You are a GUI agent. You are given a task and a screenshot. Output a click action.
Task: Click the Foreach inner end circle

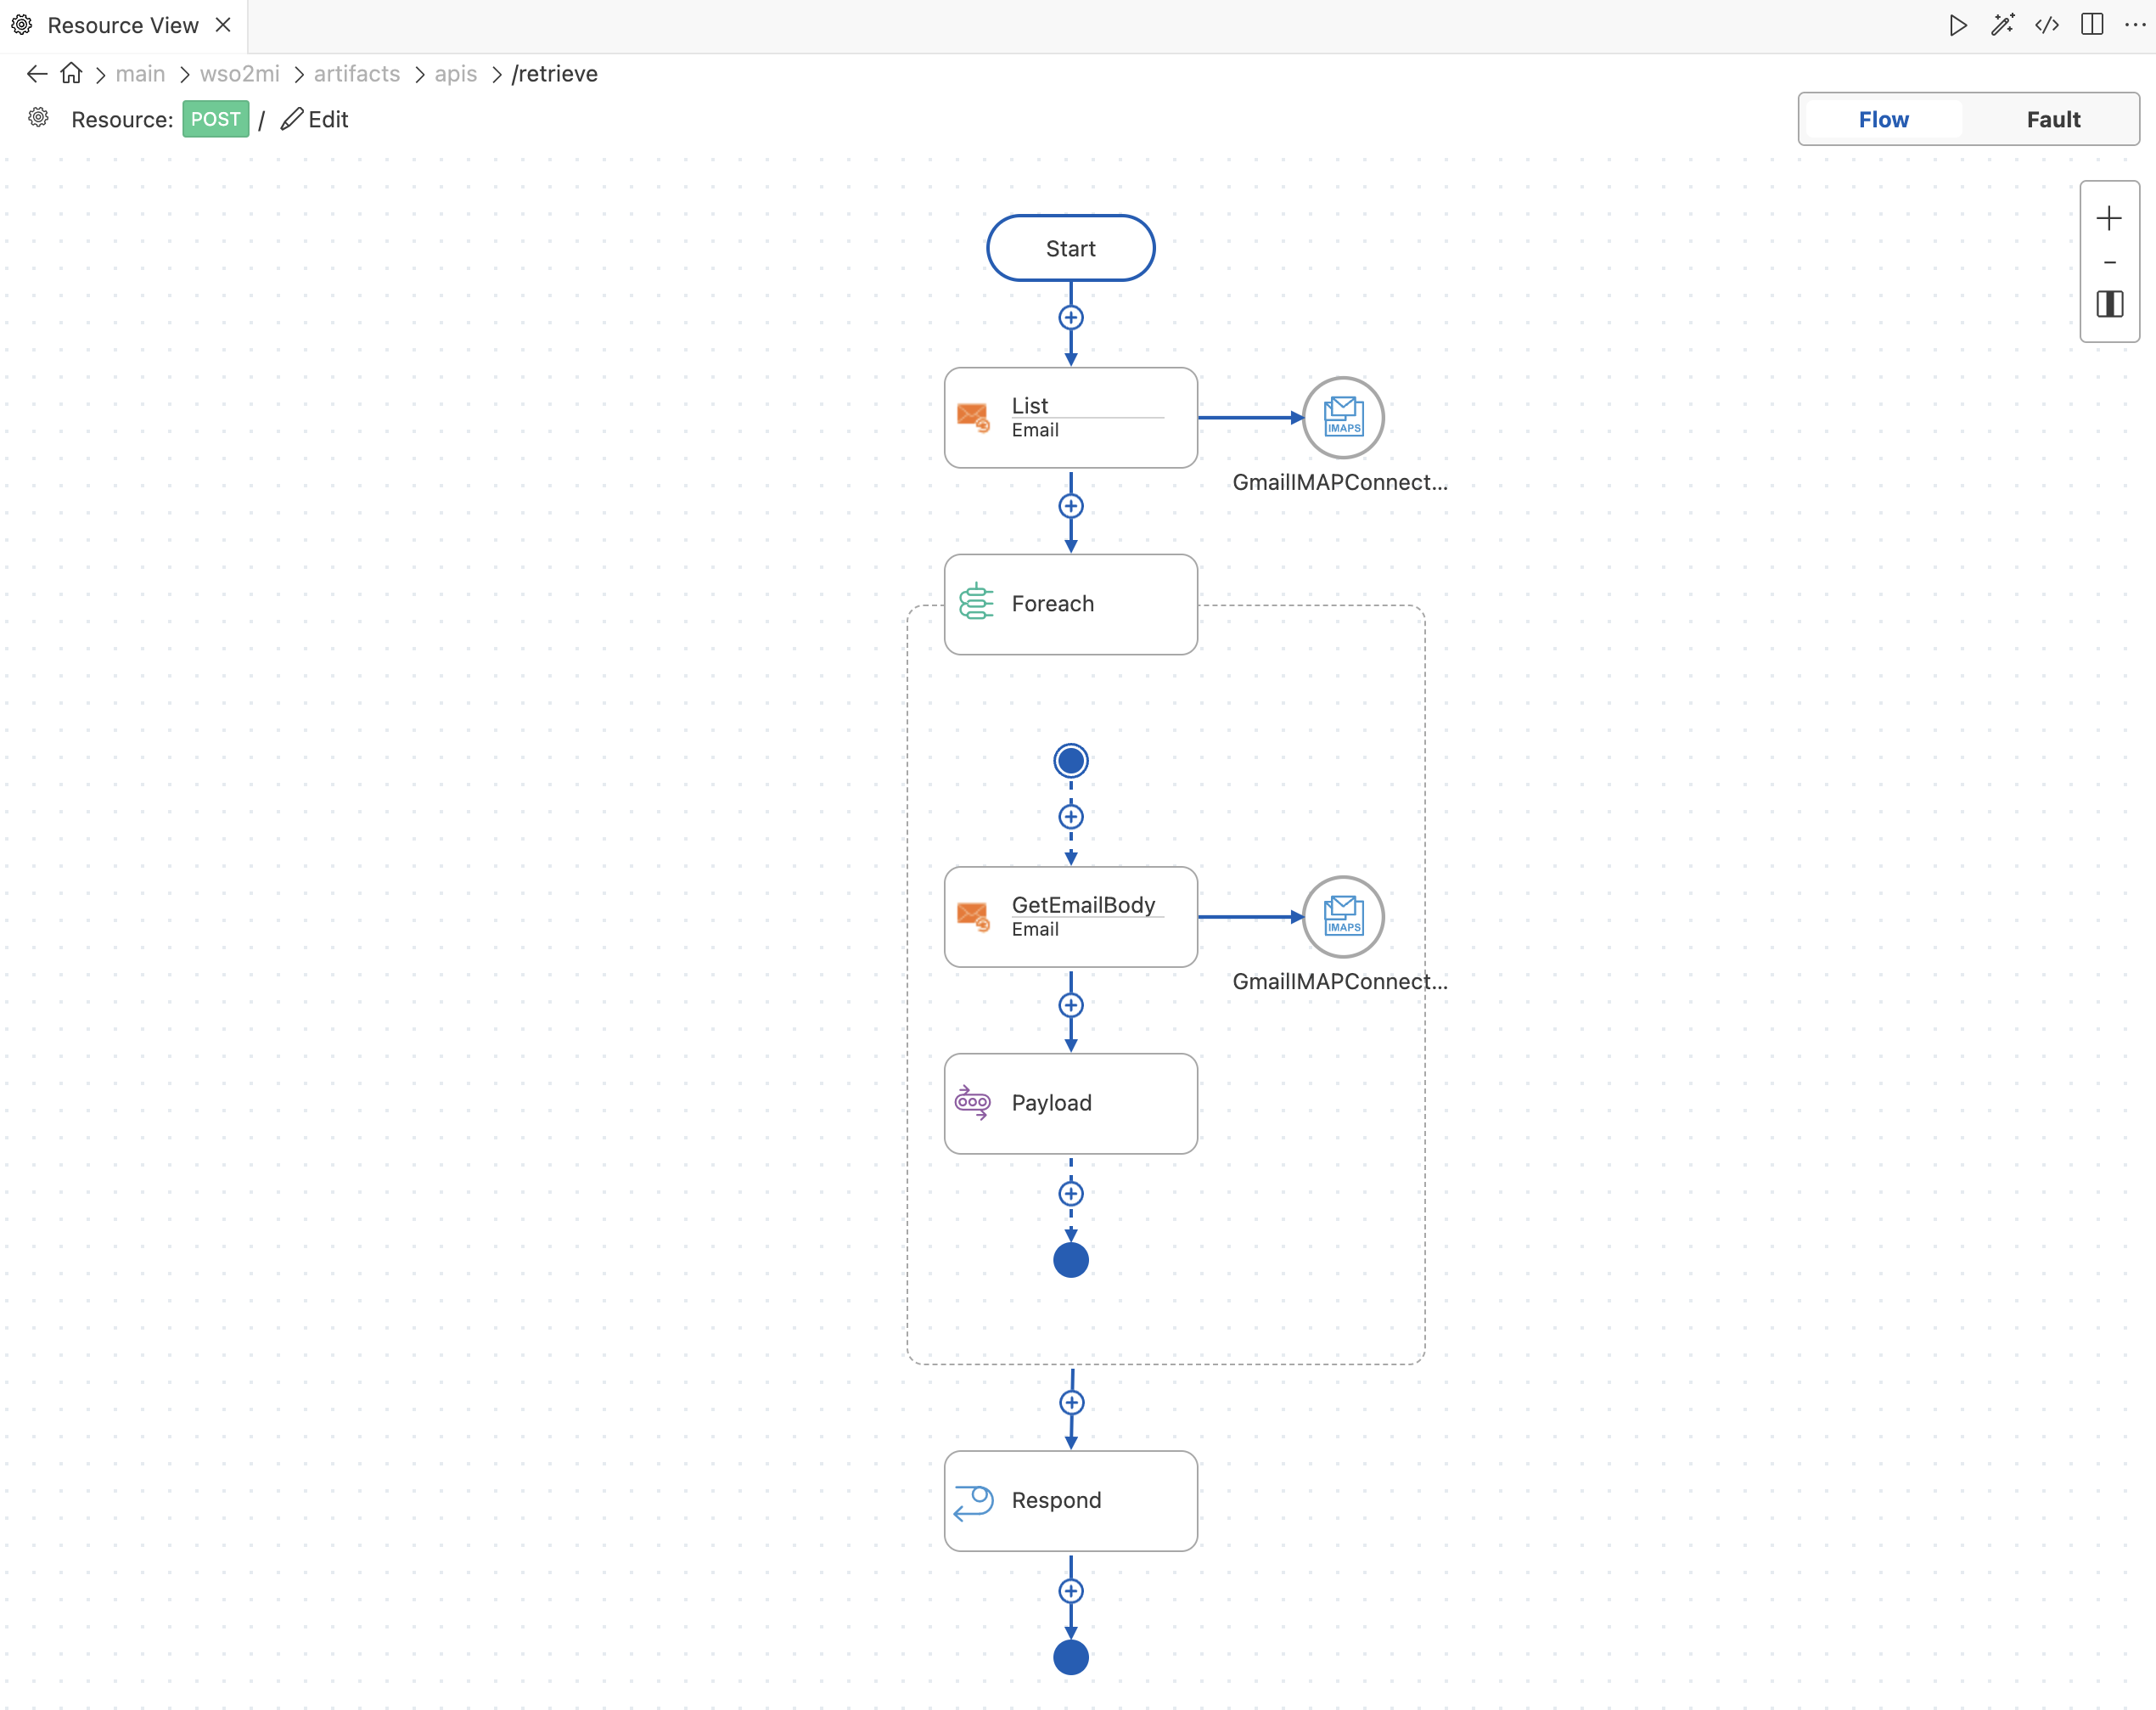(1071, 1260)
